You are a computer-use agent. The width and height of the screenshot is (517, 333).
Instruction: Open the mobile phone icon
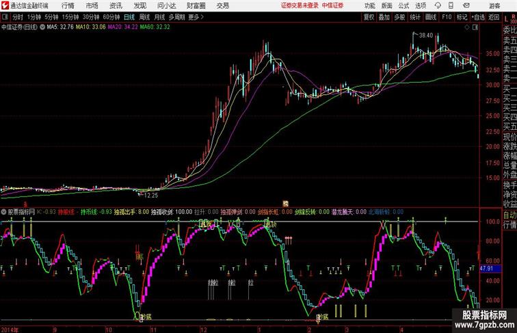point(451,5)
